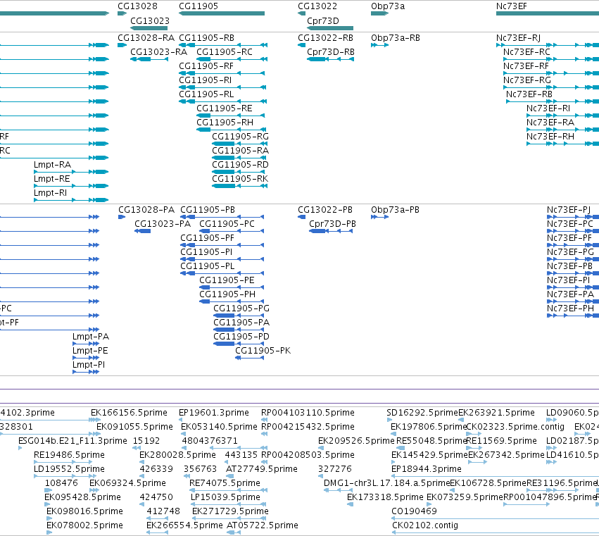This screenshot has height=536, width=599.
Task: Click transcript CG11905-RG
Action: click(240, 137)
